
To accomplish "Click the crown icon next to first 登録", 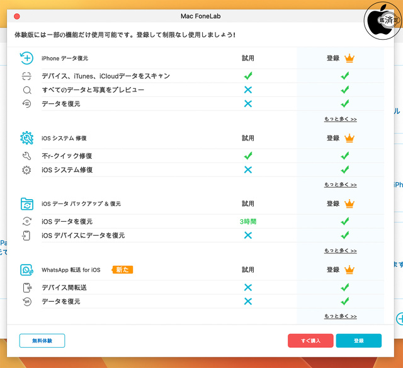I will [x=349, y=58].
